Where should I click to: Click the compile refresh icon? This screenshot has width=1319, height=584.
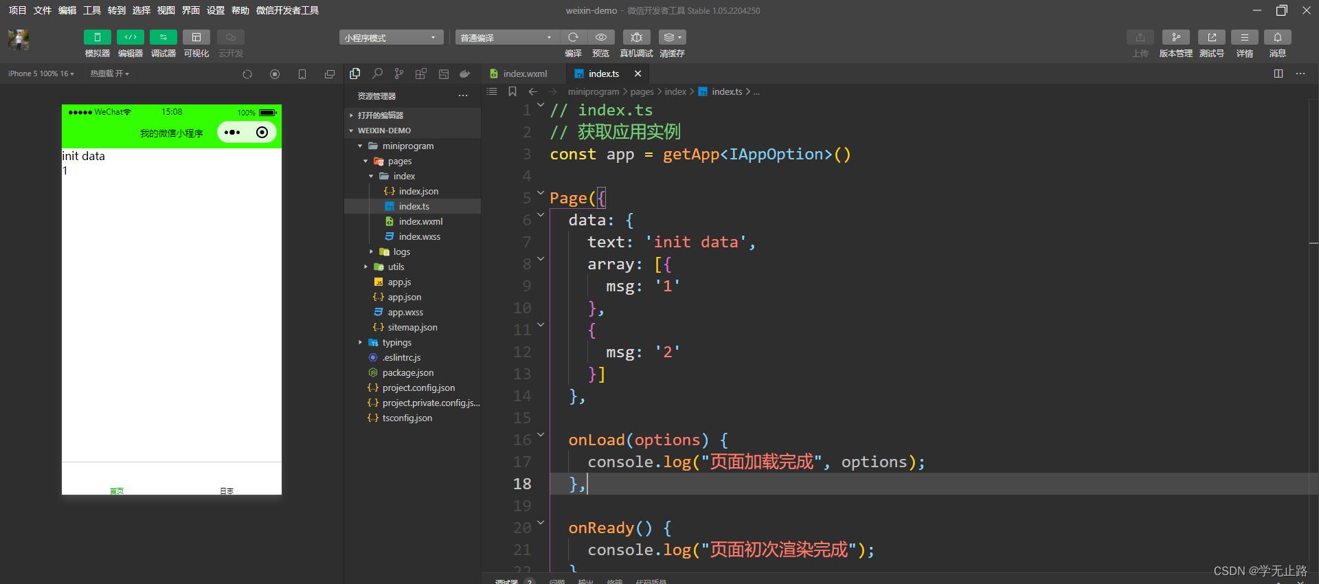(x=573, y=37)
